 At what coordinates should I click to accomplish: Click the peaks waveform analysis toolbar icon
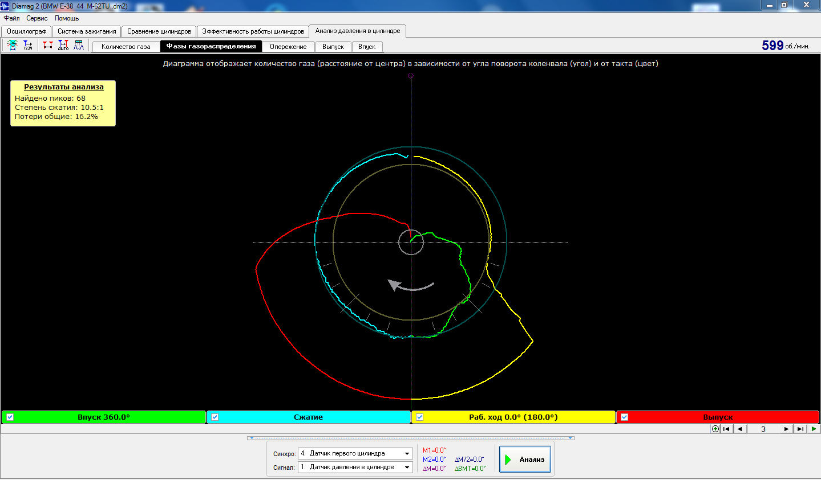(x=79, y=46)
